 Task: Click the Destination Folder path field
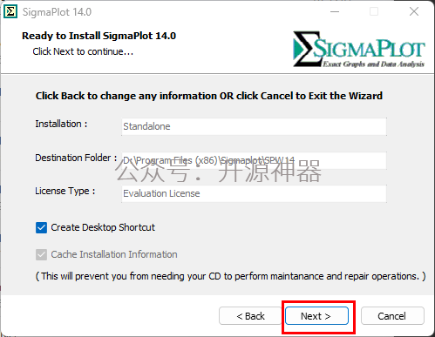(x=254, y=160)
